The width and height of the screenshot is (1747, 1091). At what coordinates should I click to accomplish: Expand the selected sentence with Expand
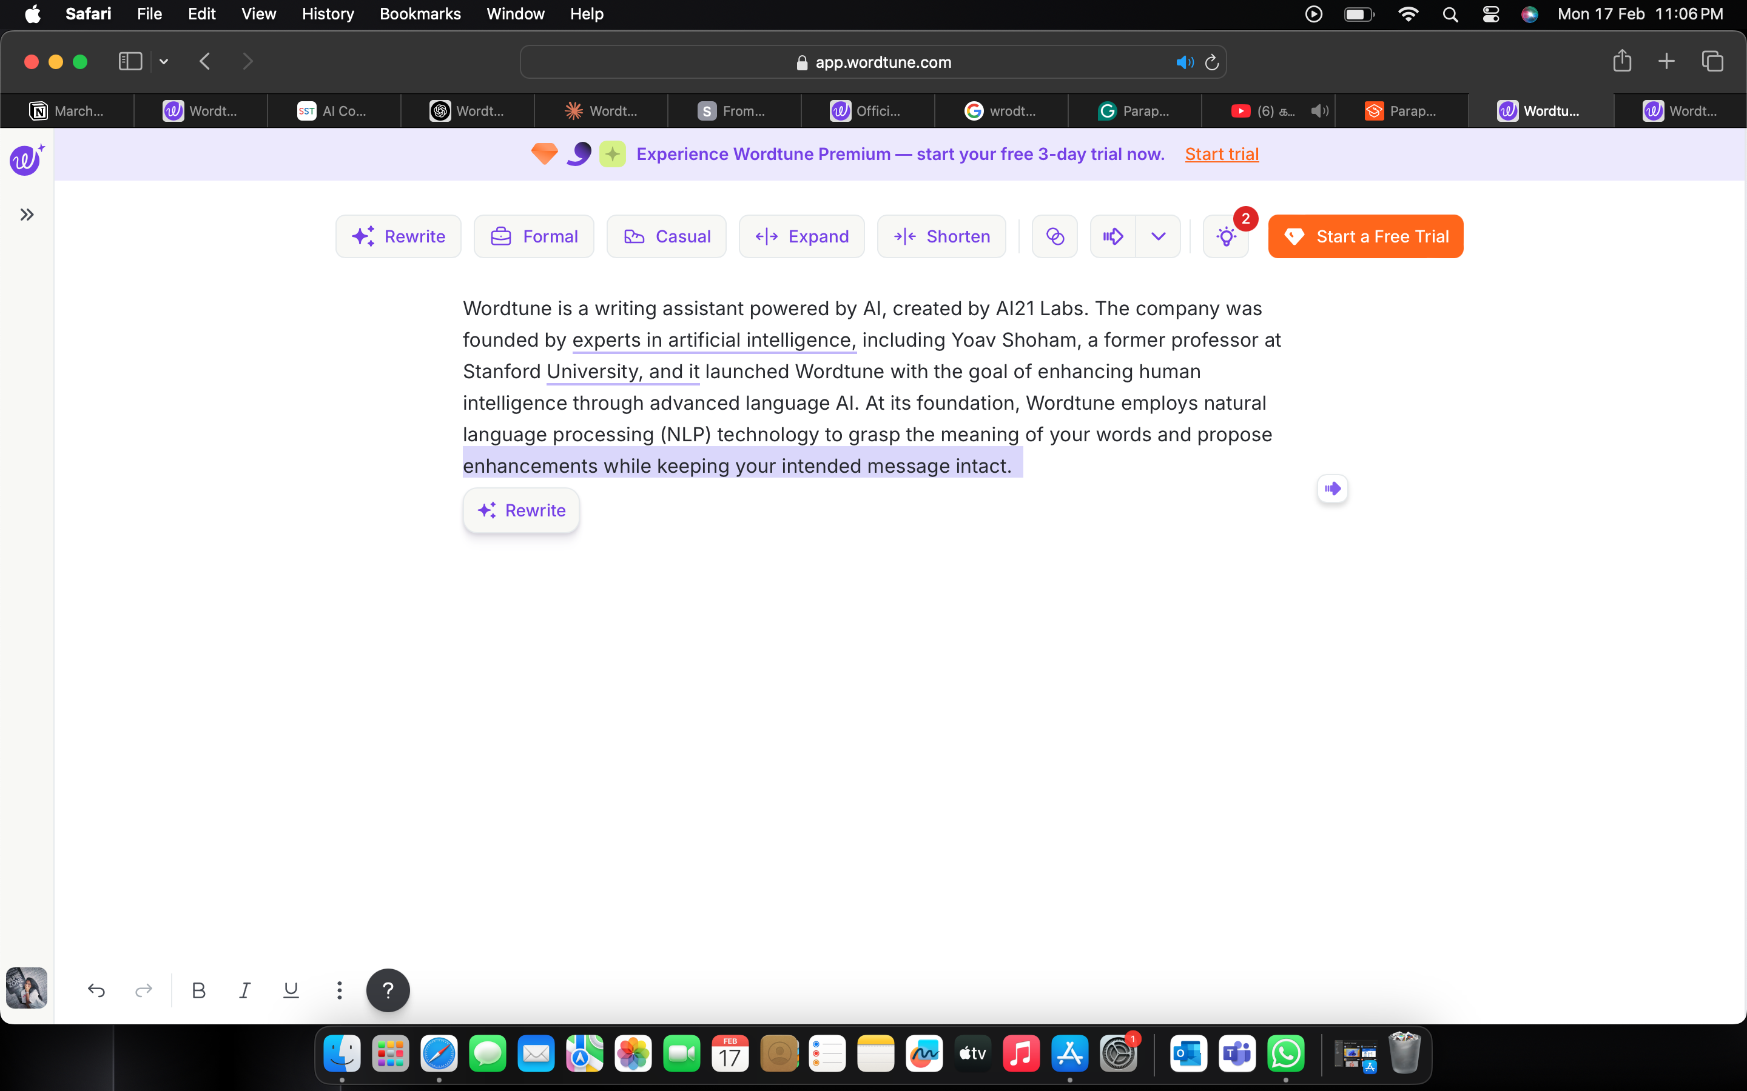[x=801, y=236]
